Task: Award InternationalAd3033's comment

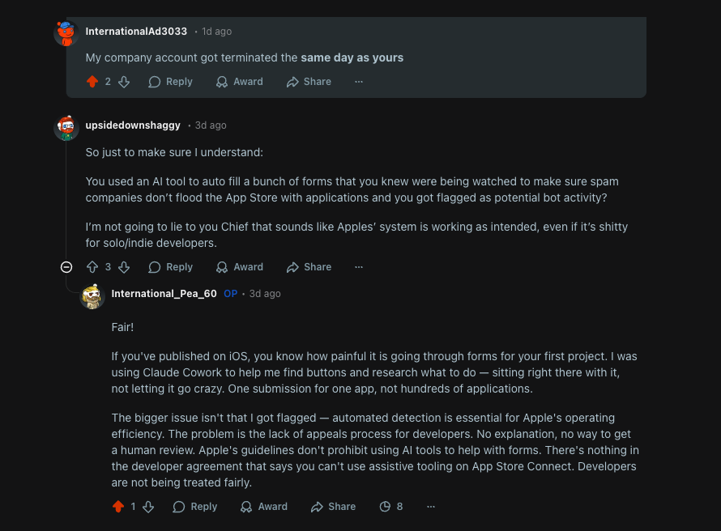Action: (240, 81)
